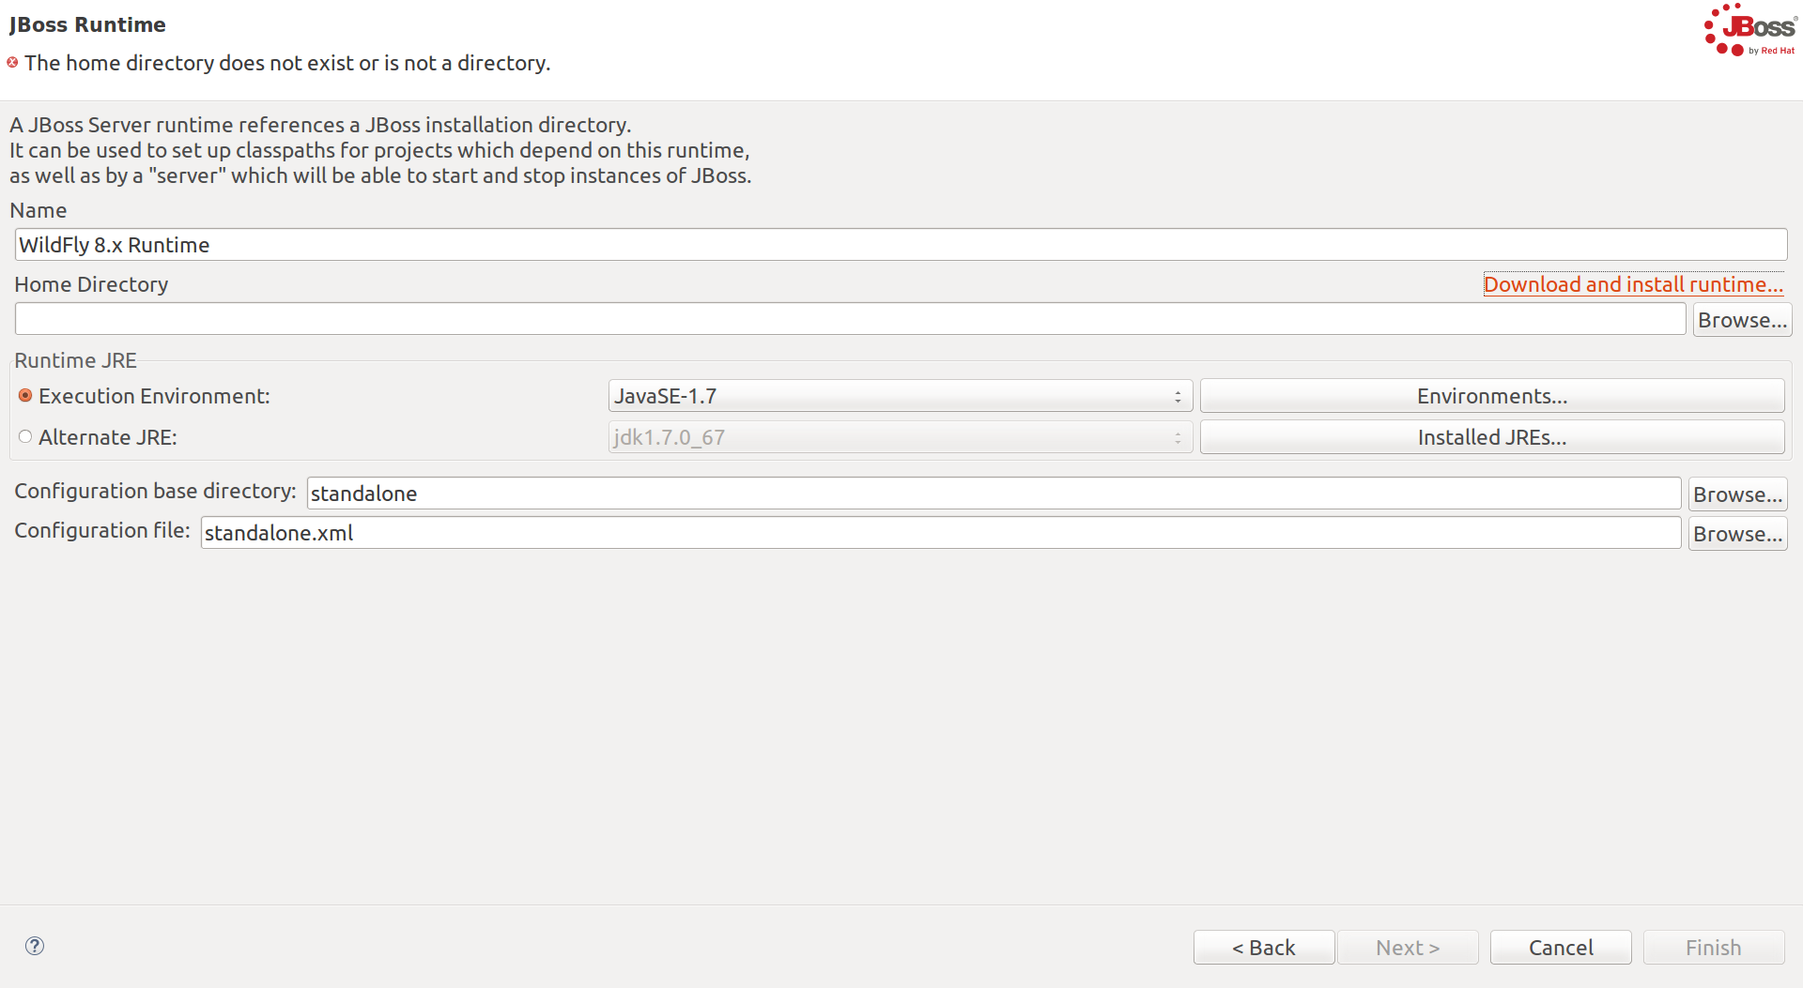Select the Execution Environment radio button
Image resolution: width=1803 pixels, height=988 pixels.
click(x=25, y=396)
